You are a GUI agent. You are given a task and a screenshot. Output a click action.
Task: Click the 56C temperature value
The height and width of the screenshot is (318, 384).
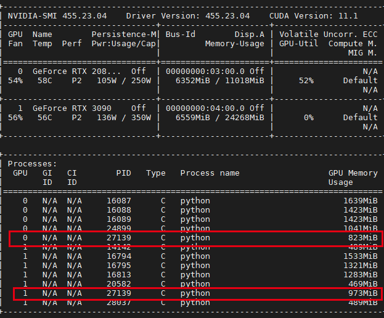45,118
